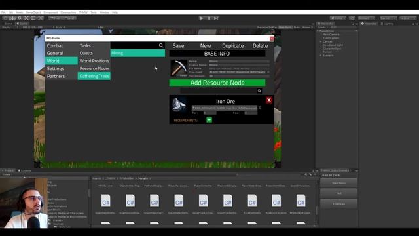Image resolution: width=419 pixels, height=236 pixels.
Task: Select the Hand tool in Unity toolbar
Action: click(5, 18)
